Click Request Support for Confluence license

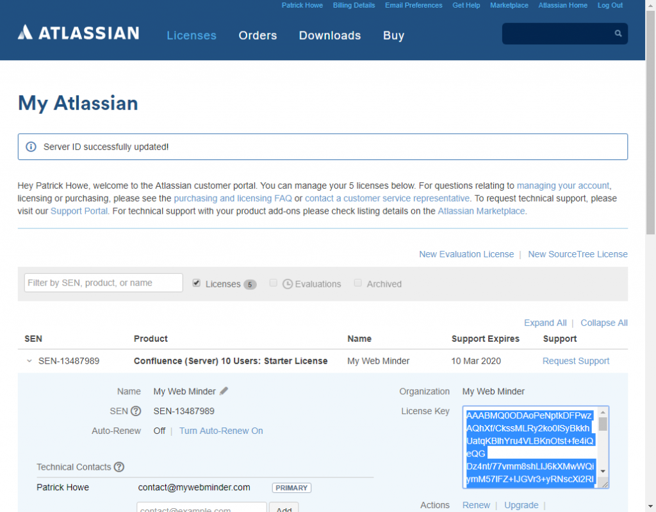(x=576, y=361)
